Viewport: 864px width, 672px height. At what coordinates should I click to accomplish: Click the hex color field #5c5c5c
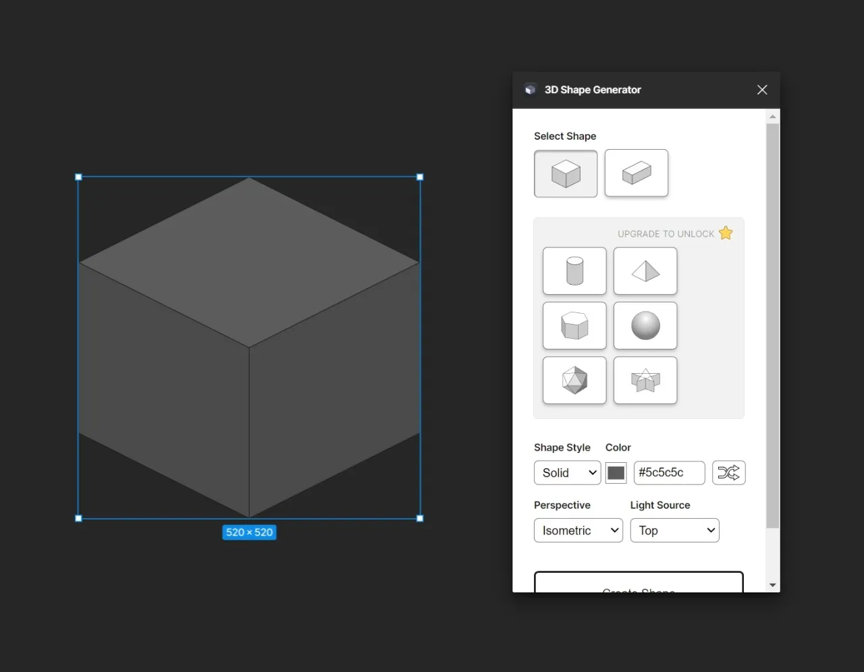click(669, 472)
